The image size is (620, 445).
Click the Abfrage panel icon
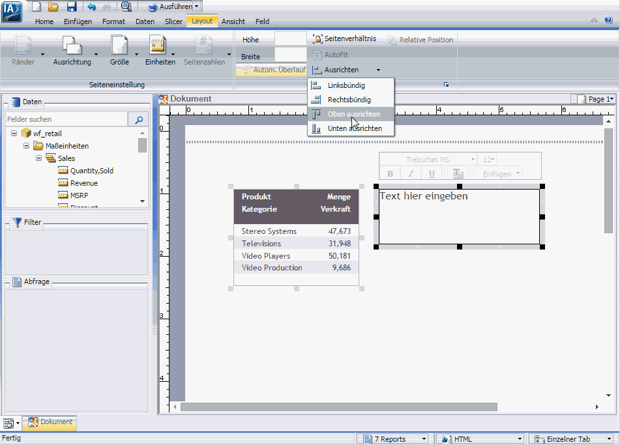16,281
